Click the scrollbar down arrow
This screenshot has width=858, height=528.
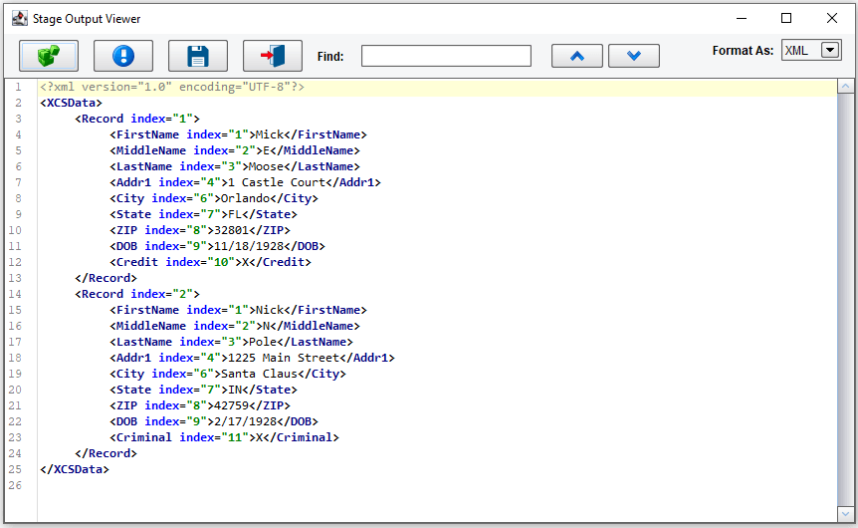[x=845, y=514]
